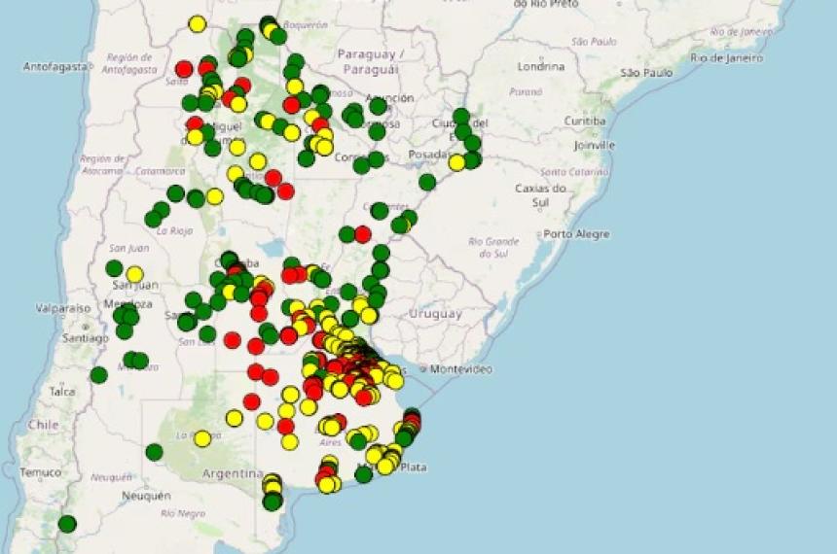This screenshot has width=837, height=554.
Task: Click the La Rioja province label
Action: click(175, 231)
